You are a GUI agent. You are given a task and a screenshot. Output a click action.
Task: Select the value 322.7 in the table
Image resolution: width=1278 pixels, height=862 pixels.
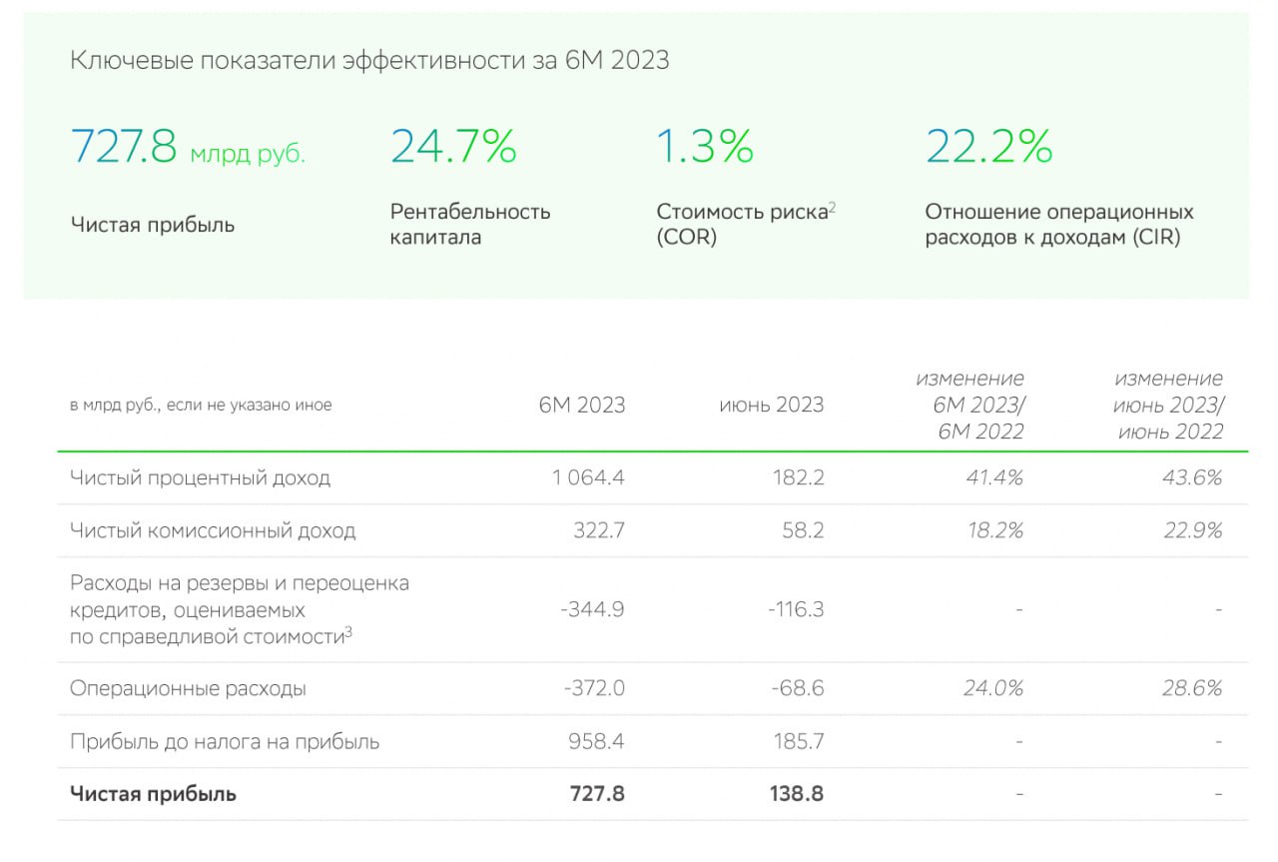[598, 530]
